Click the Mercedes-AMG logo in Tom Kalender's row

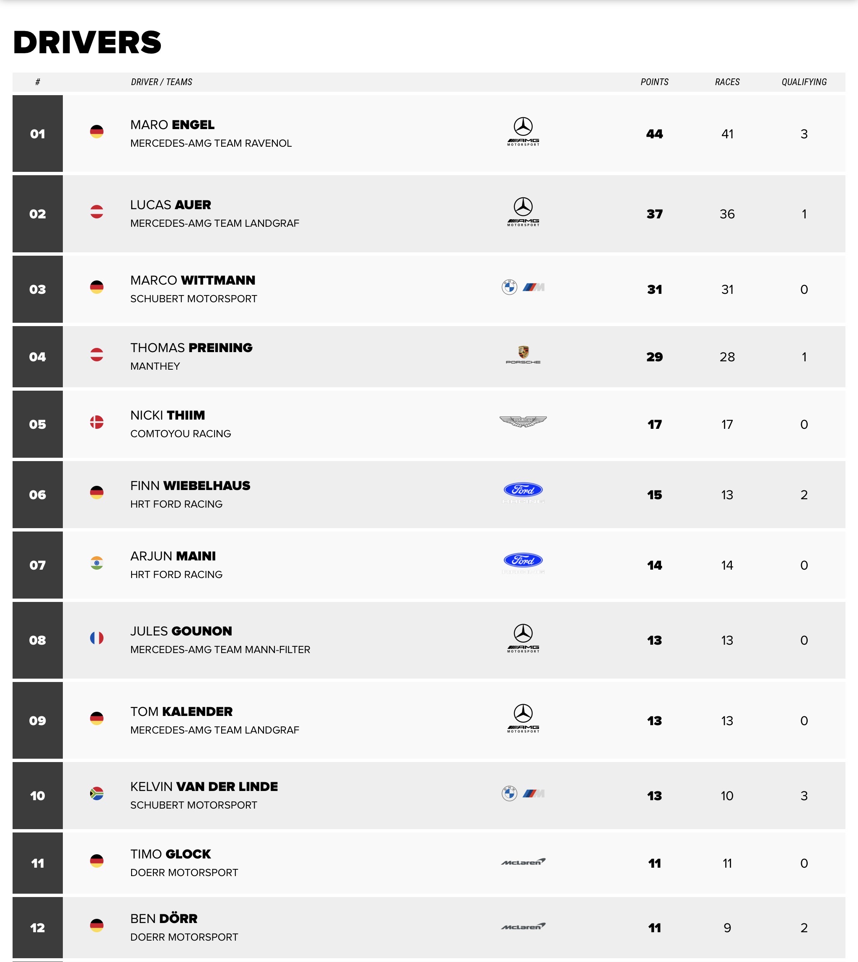pos(523,718)
